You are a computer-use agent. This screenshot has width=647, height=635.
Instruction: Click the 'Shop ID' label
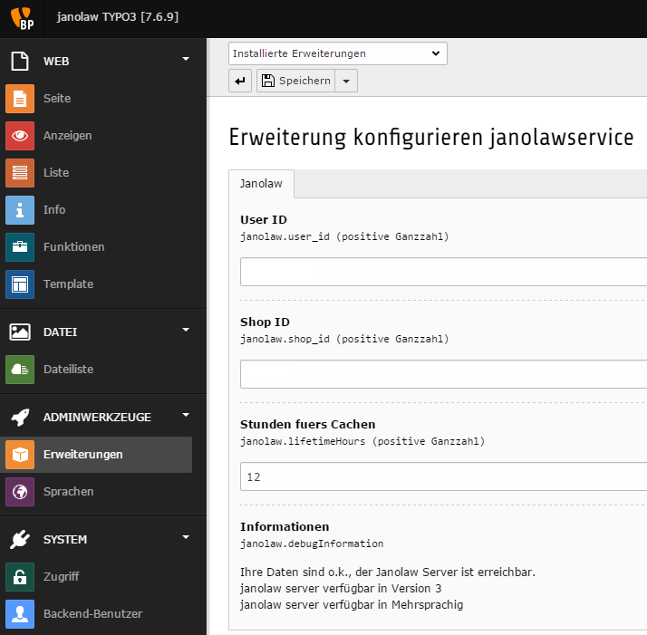pyautogui.click(x=265, y=322)
